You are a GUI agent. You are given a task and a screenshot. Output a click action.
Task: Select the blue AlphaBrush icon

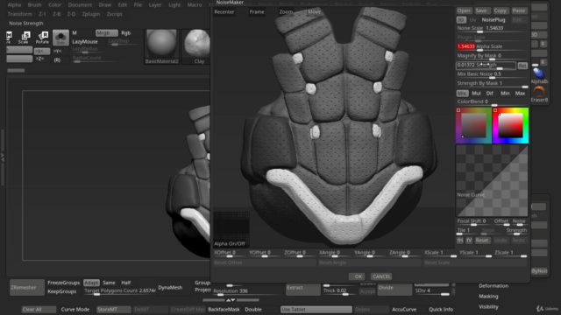point(538,75)
